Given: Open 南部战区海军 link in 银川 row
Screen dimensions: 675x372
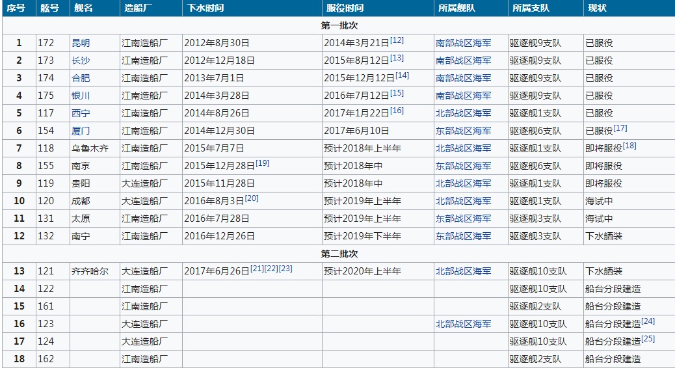Looking at the screenshot, I should (463, 96).
